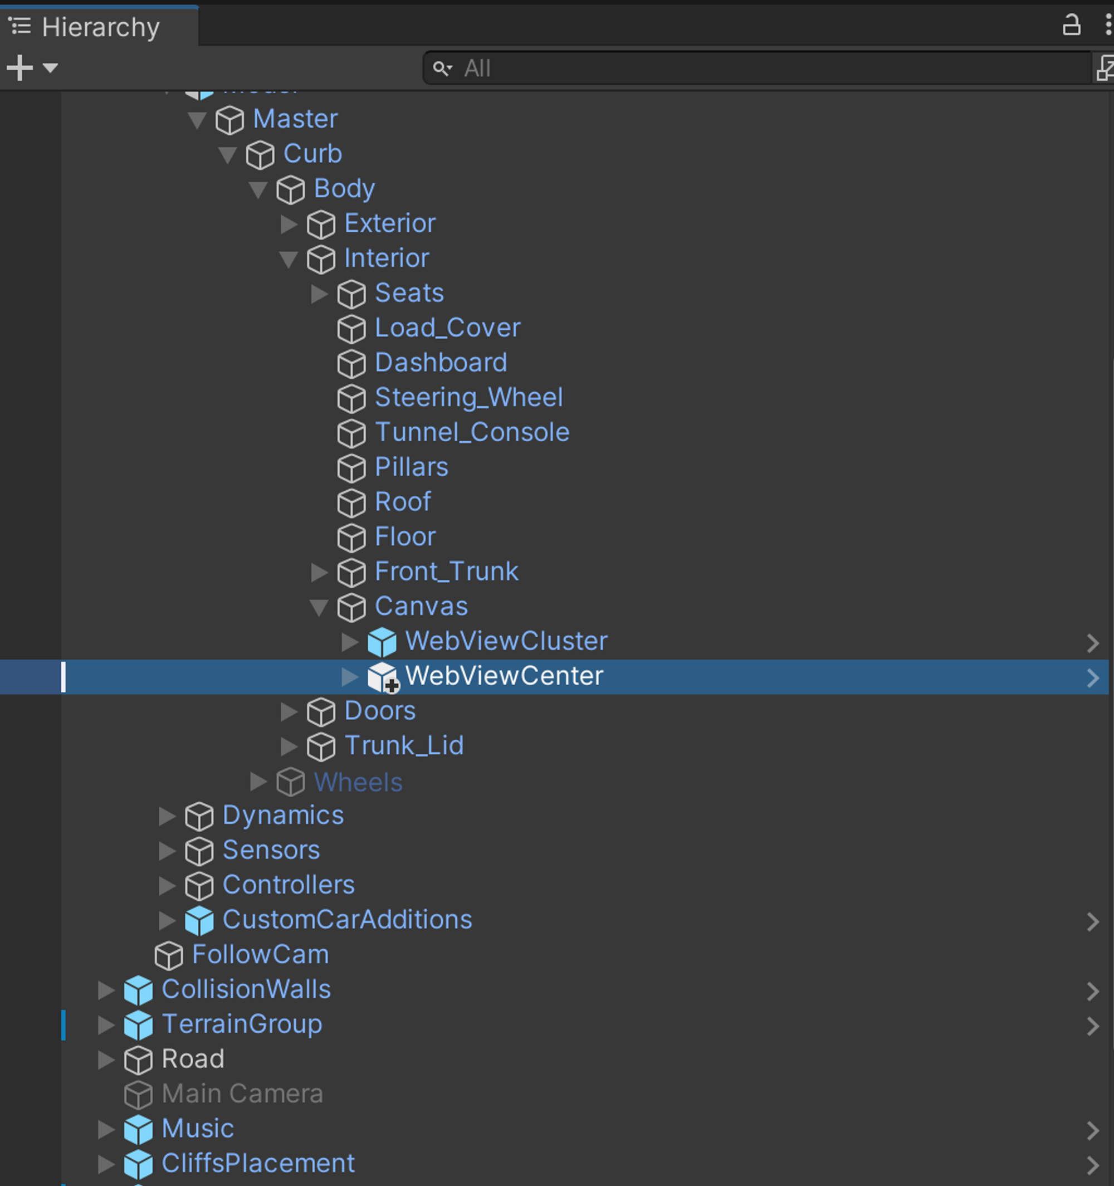Click the search magnifier filter icon
The width and height of the screenshot is (1114, 1186).
point(442,69)
